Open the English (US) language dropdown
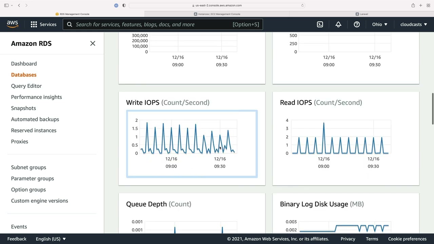Viewport: 434px width, 244px height. point(51,239)
